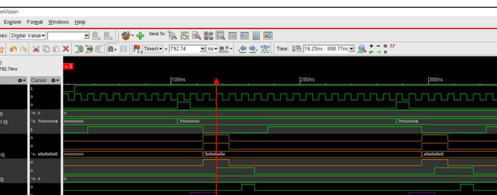Click the create marker flag icon
This screenshot has width=497, height=195.
click(x=137, y=49)
